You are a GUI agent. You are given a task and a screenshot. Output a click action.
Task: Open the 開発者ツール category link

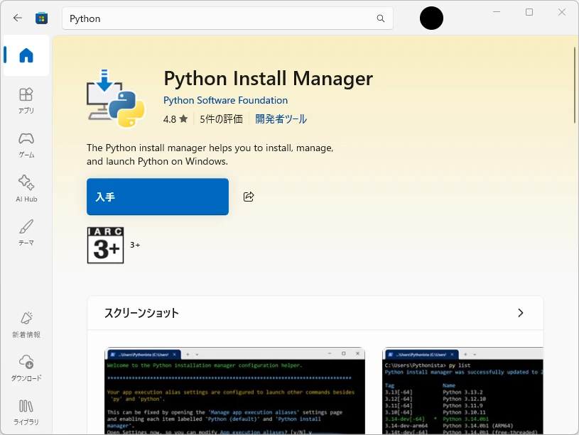point(281,119)
